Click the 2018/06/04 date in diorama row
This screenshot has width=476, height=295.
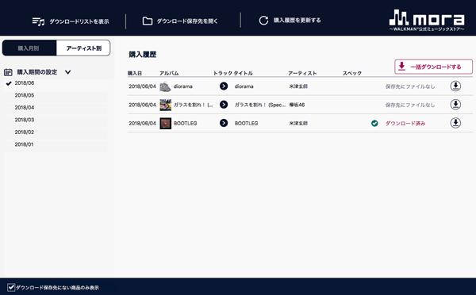point(142,86)
